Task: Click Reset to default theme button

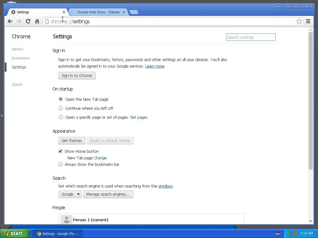Action: point(110,140)
